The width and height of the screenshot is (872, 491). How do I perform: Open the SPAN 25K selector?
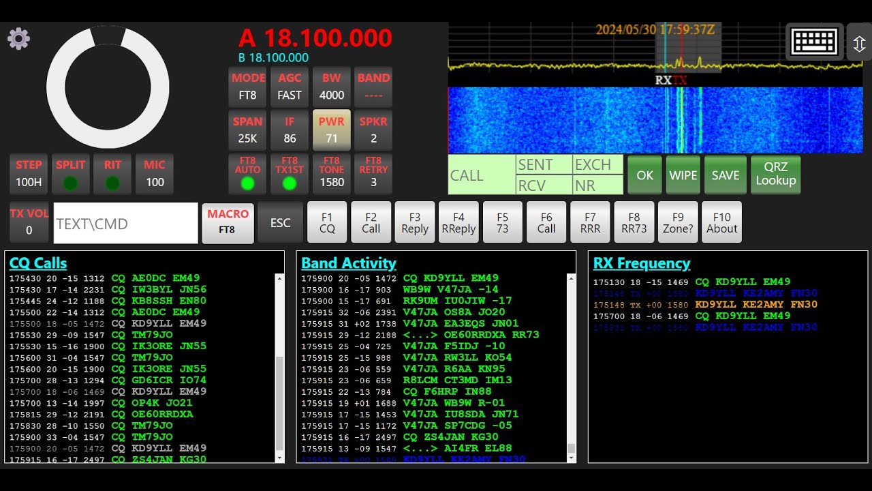coord(248,130)
